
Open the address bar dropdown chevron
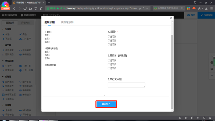click(147, 9)
